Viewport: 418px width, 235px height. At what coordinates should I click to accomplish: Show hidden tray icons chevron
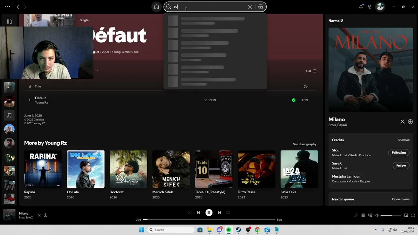[x=376, y=230]
